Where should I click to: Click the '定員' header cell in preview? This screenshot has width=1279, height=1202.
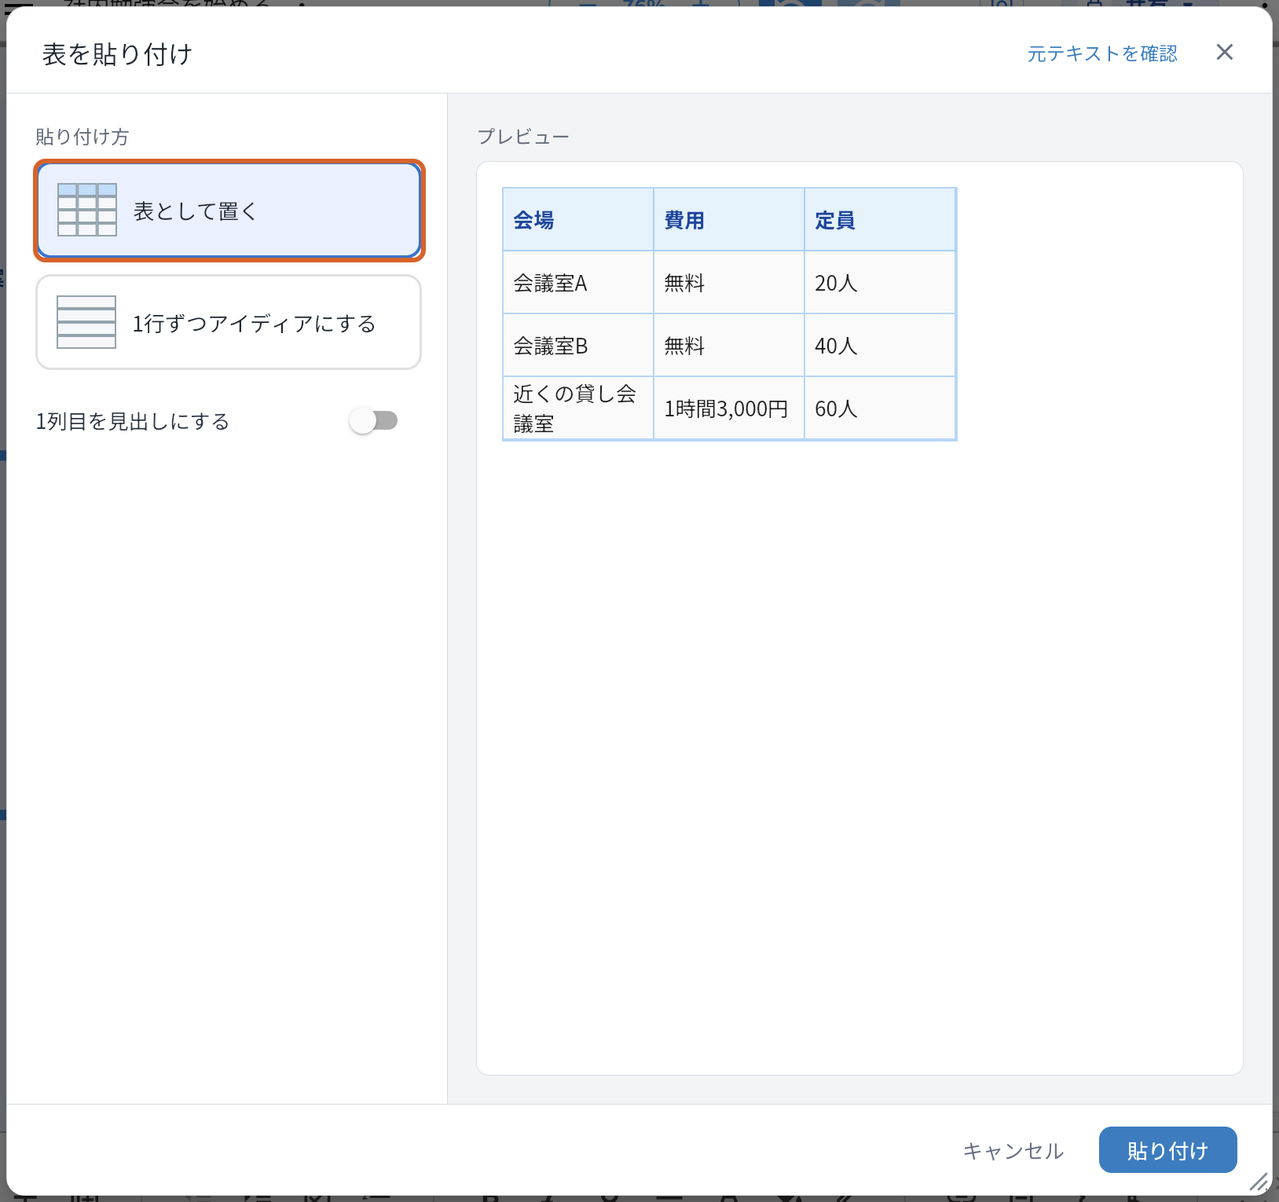pos(880,220)
